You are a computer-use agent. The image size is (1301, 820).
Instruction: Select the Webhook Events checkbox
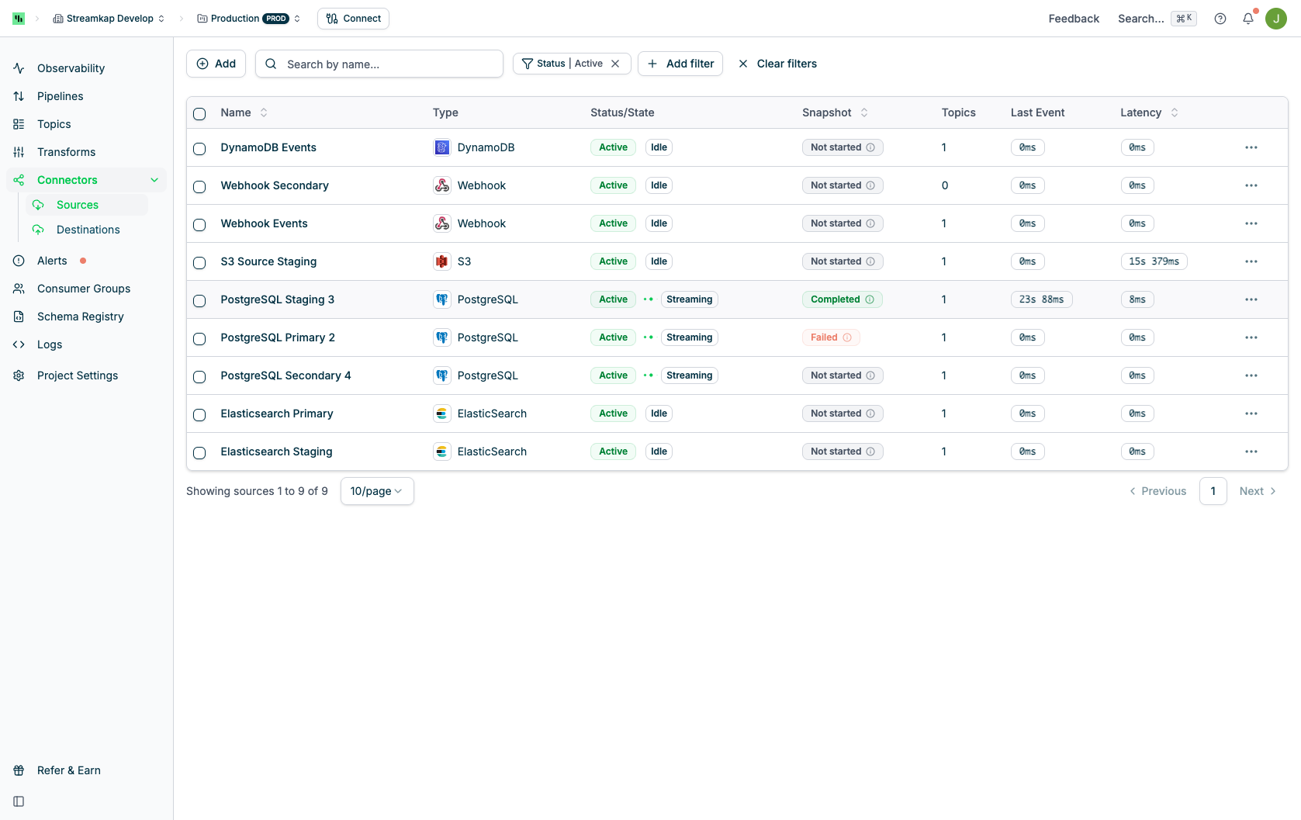point(199,225)
